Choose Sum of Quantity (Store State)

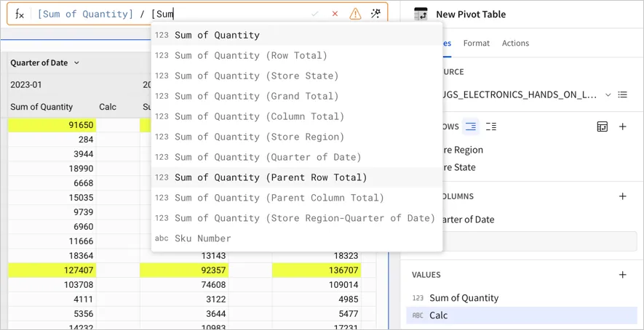[x=297, y=76]
